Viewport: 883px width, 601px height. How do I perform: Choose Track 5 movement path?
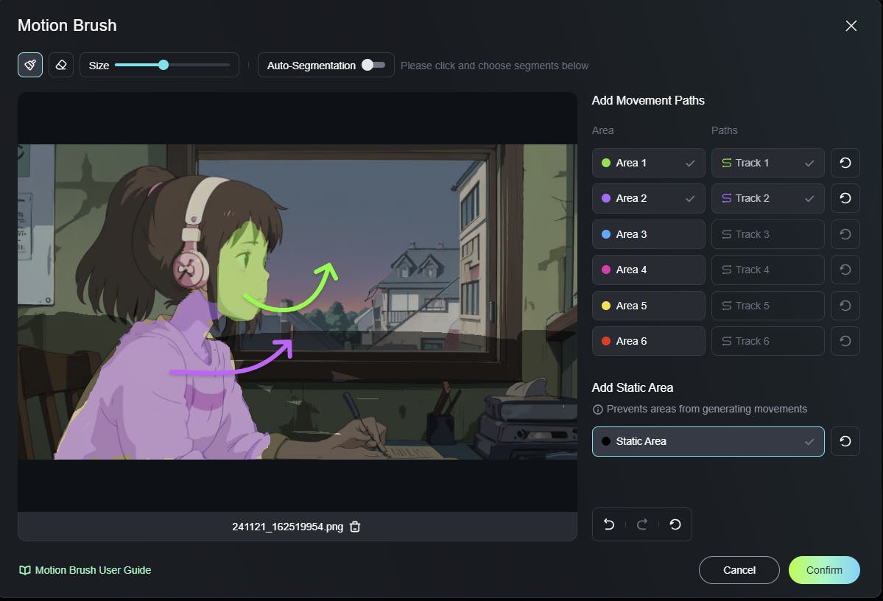tap(767, 306)
